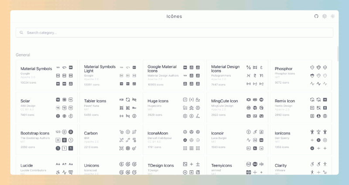The height and width of the screenshot is (185, 349).
Task: Click 'Hugeicons' author text
Action: pyautogui.click(x=154, y=106)
